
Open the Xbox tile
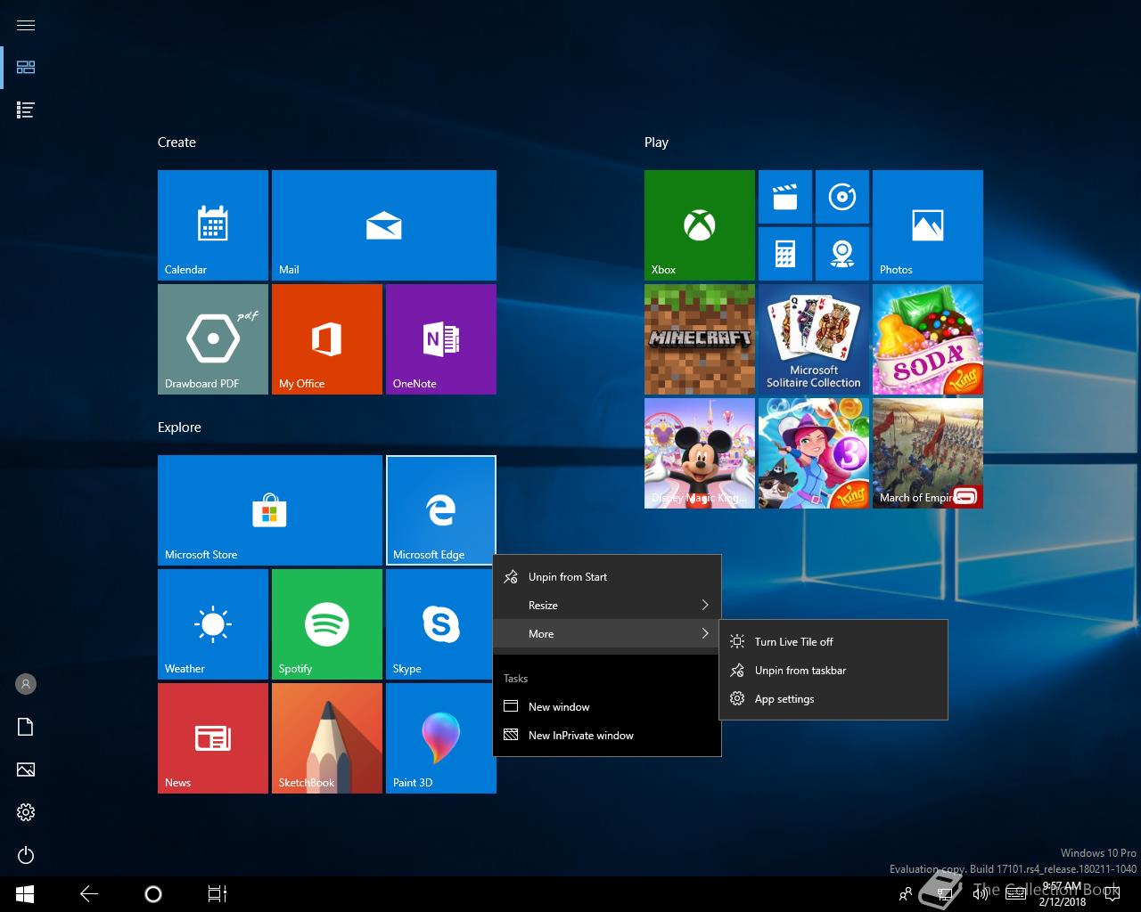pos(700,225)
